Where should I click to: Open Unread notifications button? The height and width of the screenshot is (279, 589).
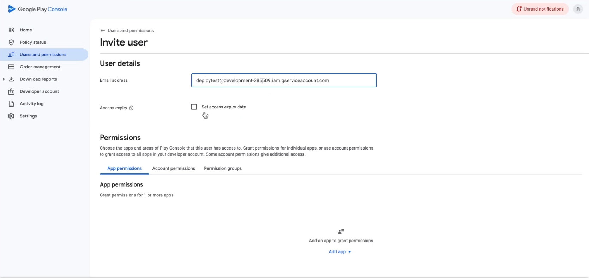540,9
